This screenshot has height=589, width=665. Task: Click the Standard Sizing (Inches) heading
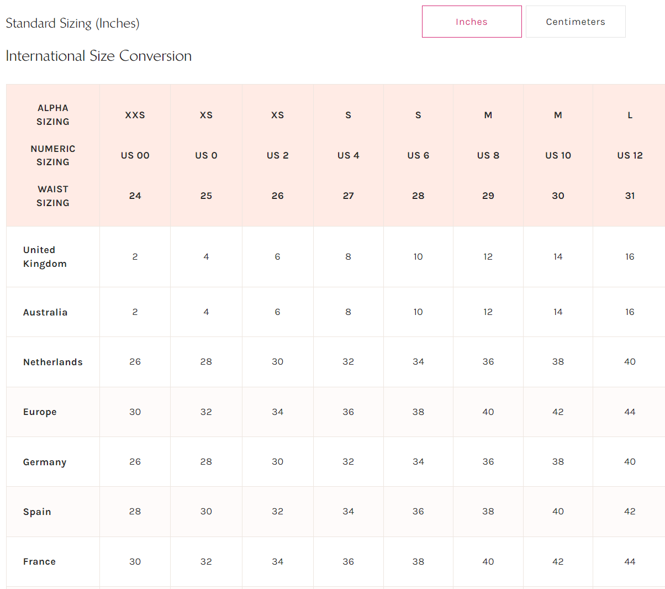72,23
